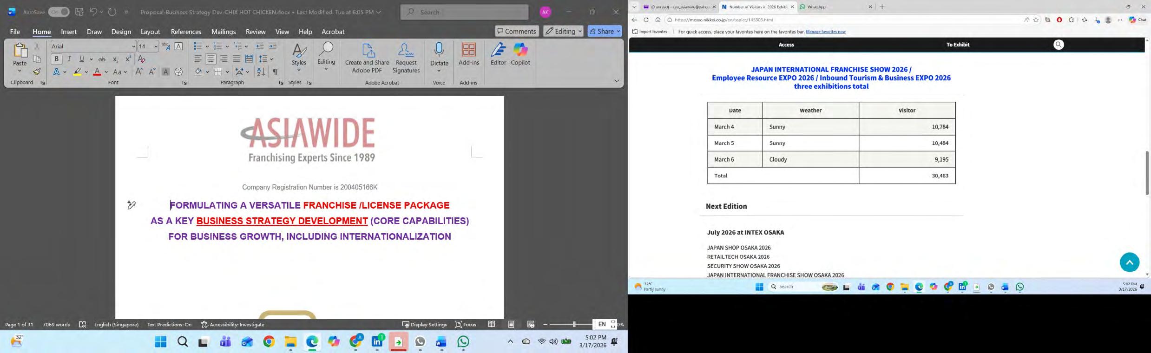This screenshot has height=353, width=1151.
Task: Select the Center alignment icon
Action: (x=211, y=59)
